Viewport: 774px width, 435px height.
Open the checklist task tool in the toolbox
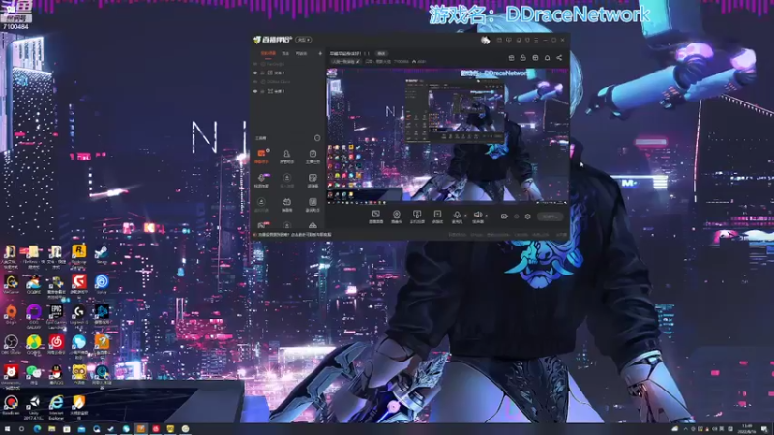[313, 157]
